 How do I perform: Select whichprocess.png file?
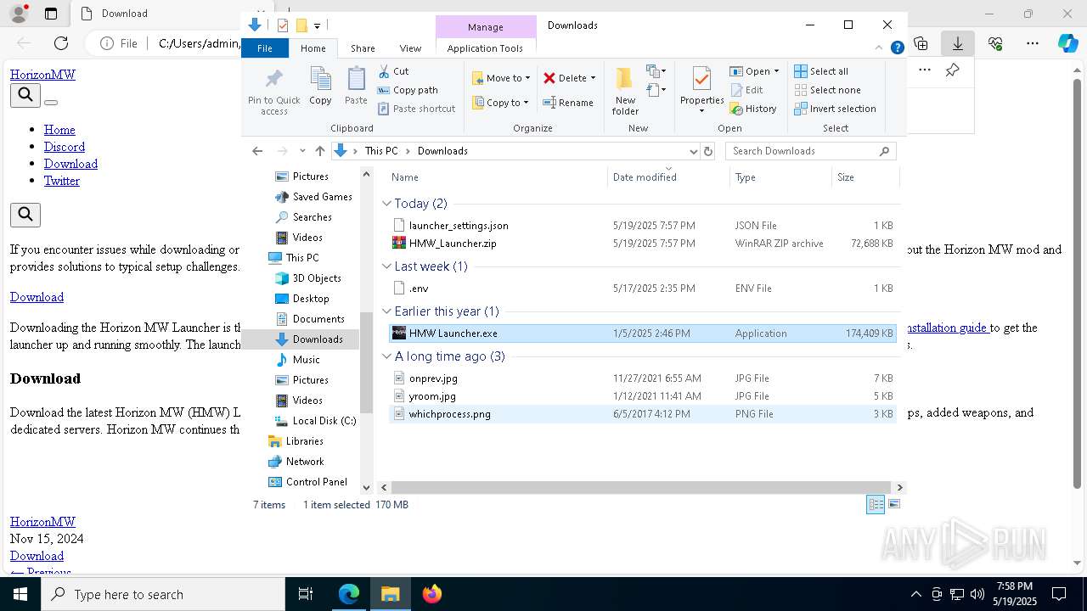point(449,414)
